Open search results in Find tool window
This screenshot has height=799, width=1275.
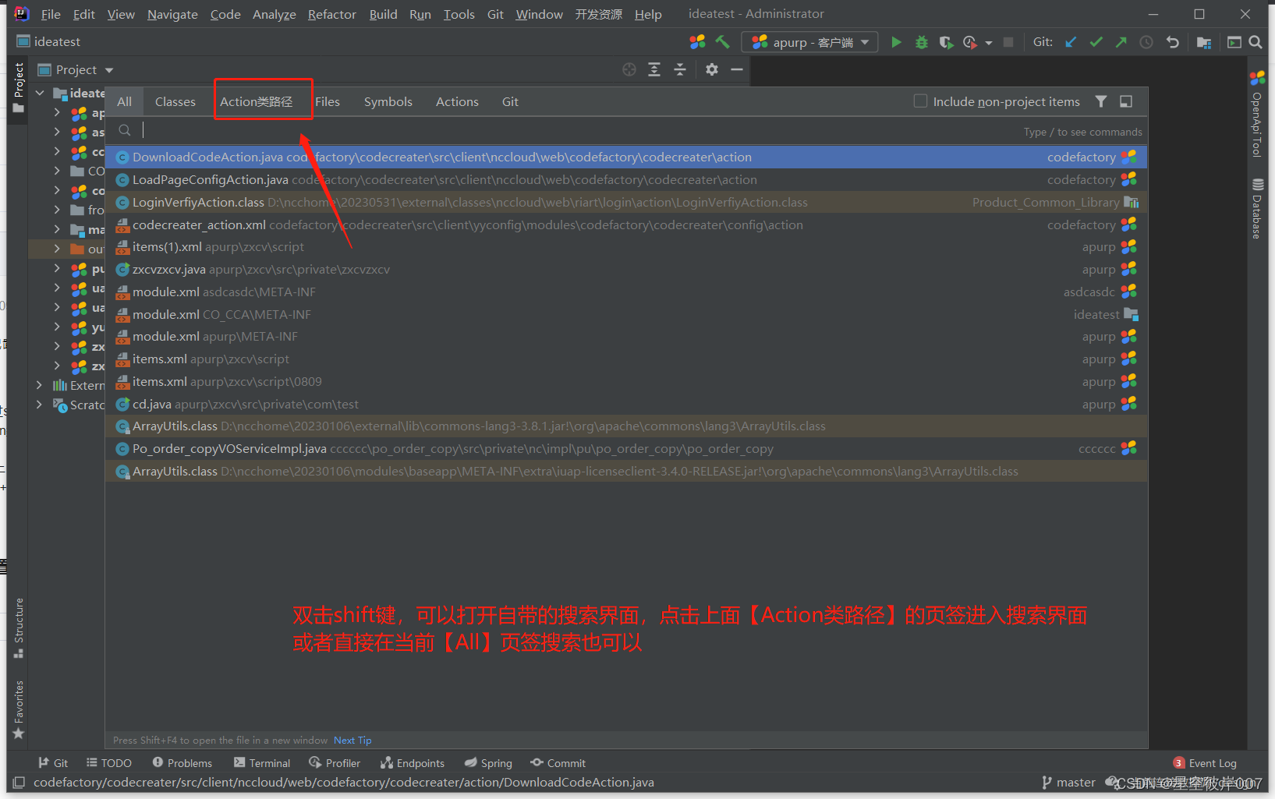pyautogui.click(x=1126, y=101)
